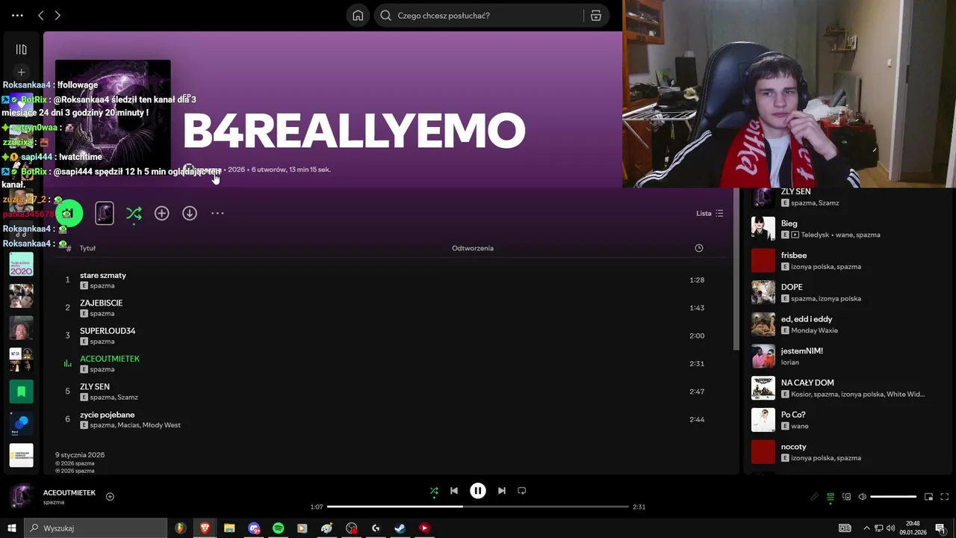Image resolution: width=956 pixels, height=538 pixels.
Task: Open the lyrics microphone icon
Action: click(x=814, y=497)
